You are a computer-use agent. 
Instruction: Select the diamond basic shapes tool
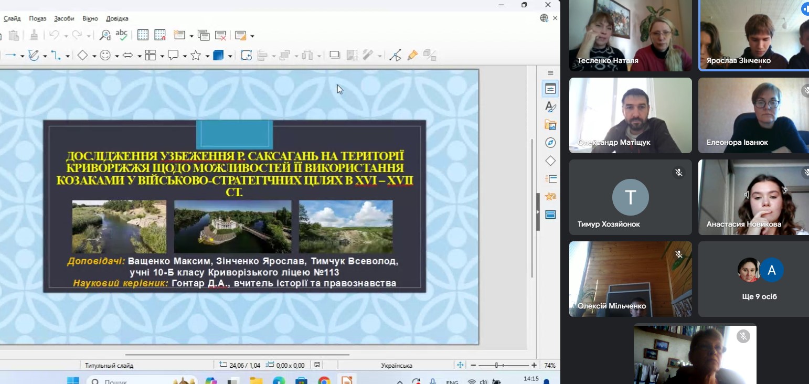tap(82, 55)
